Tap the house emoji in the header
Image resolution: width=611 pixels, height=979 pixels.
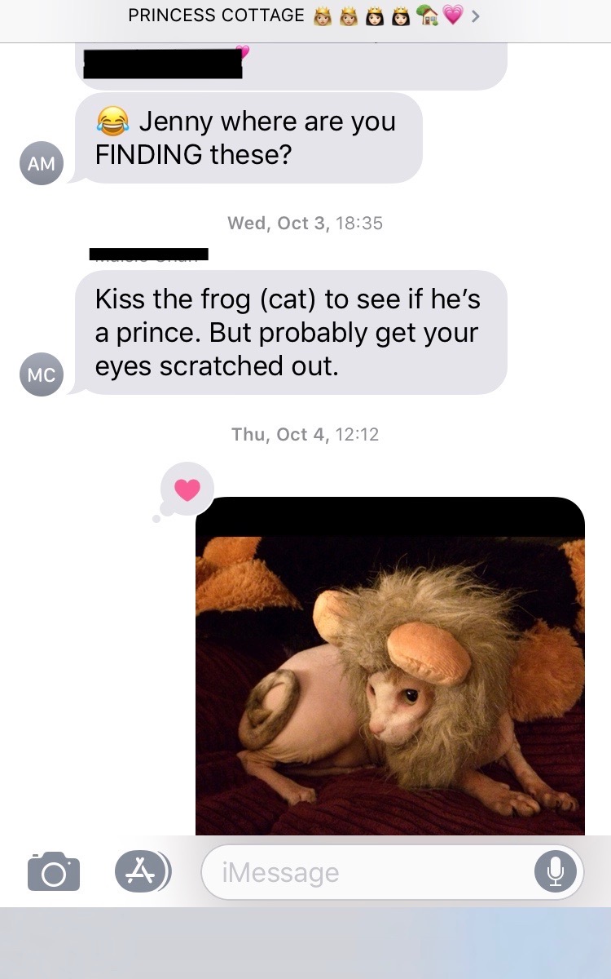(x=426, y=16)
